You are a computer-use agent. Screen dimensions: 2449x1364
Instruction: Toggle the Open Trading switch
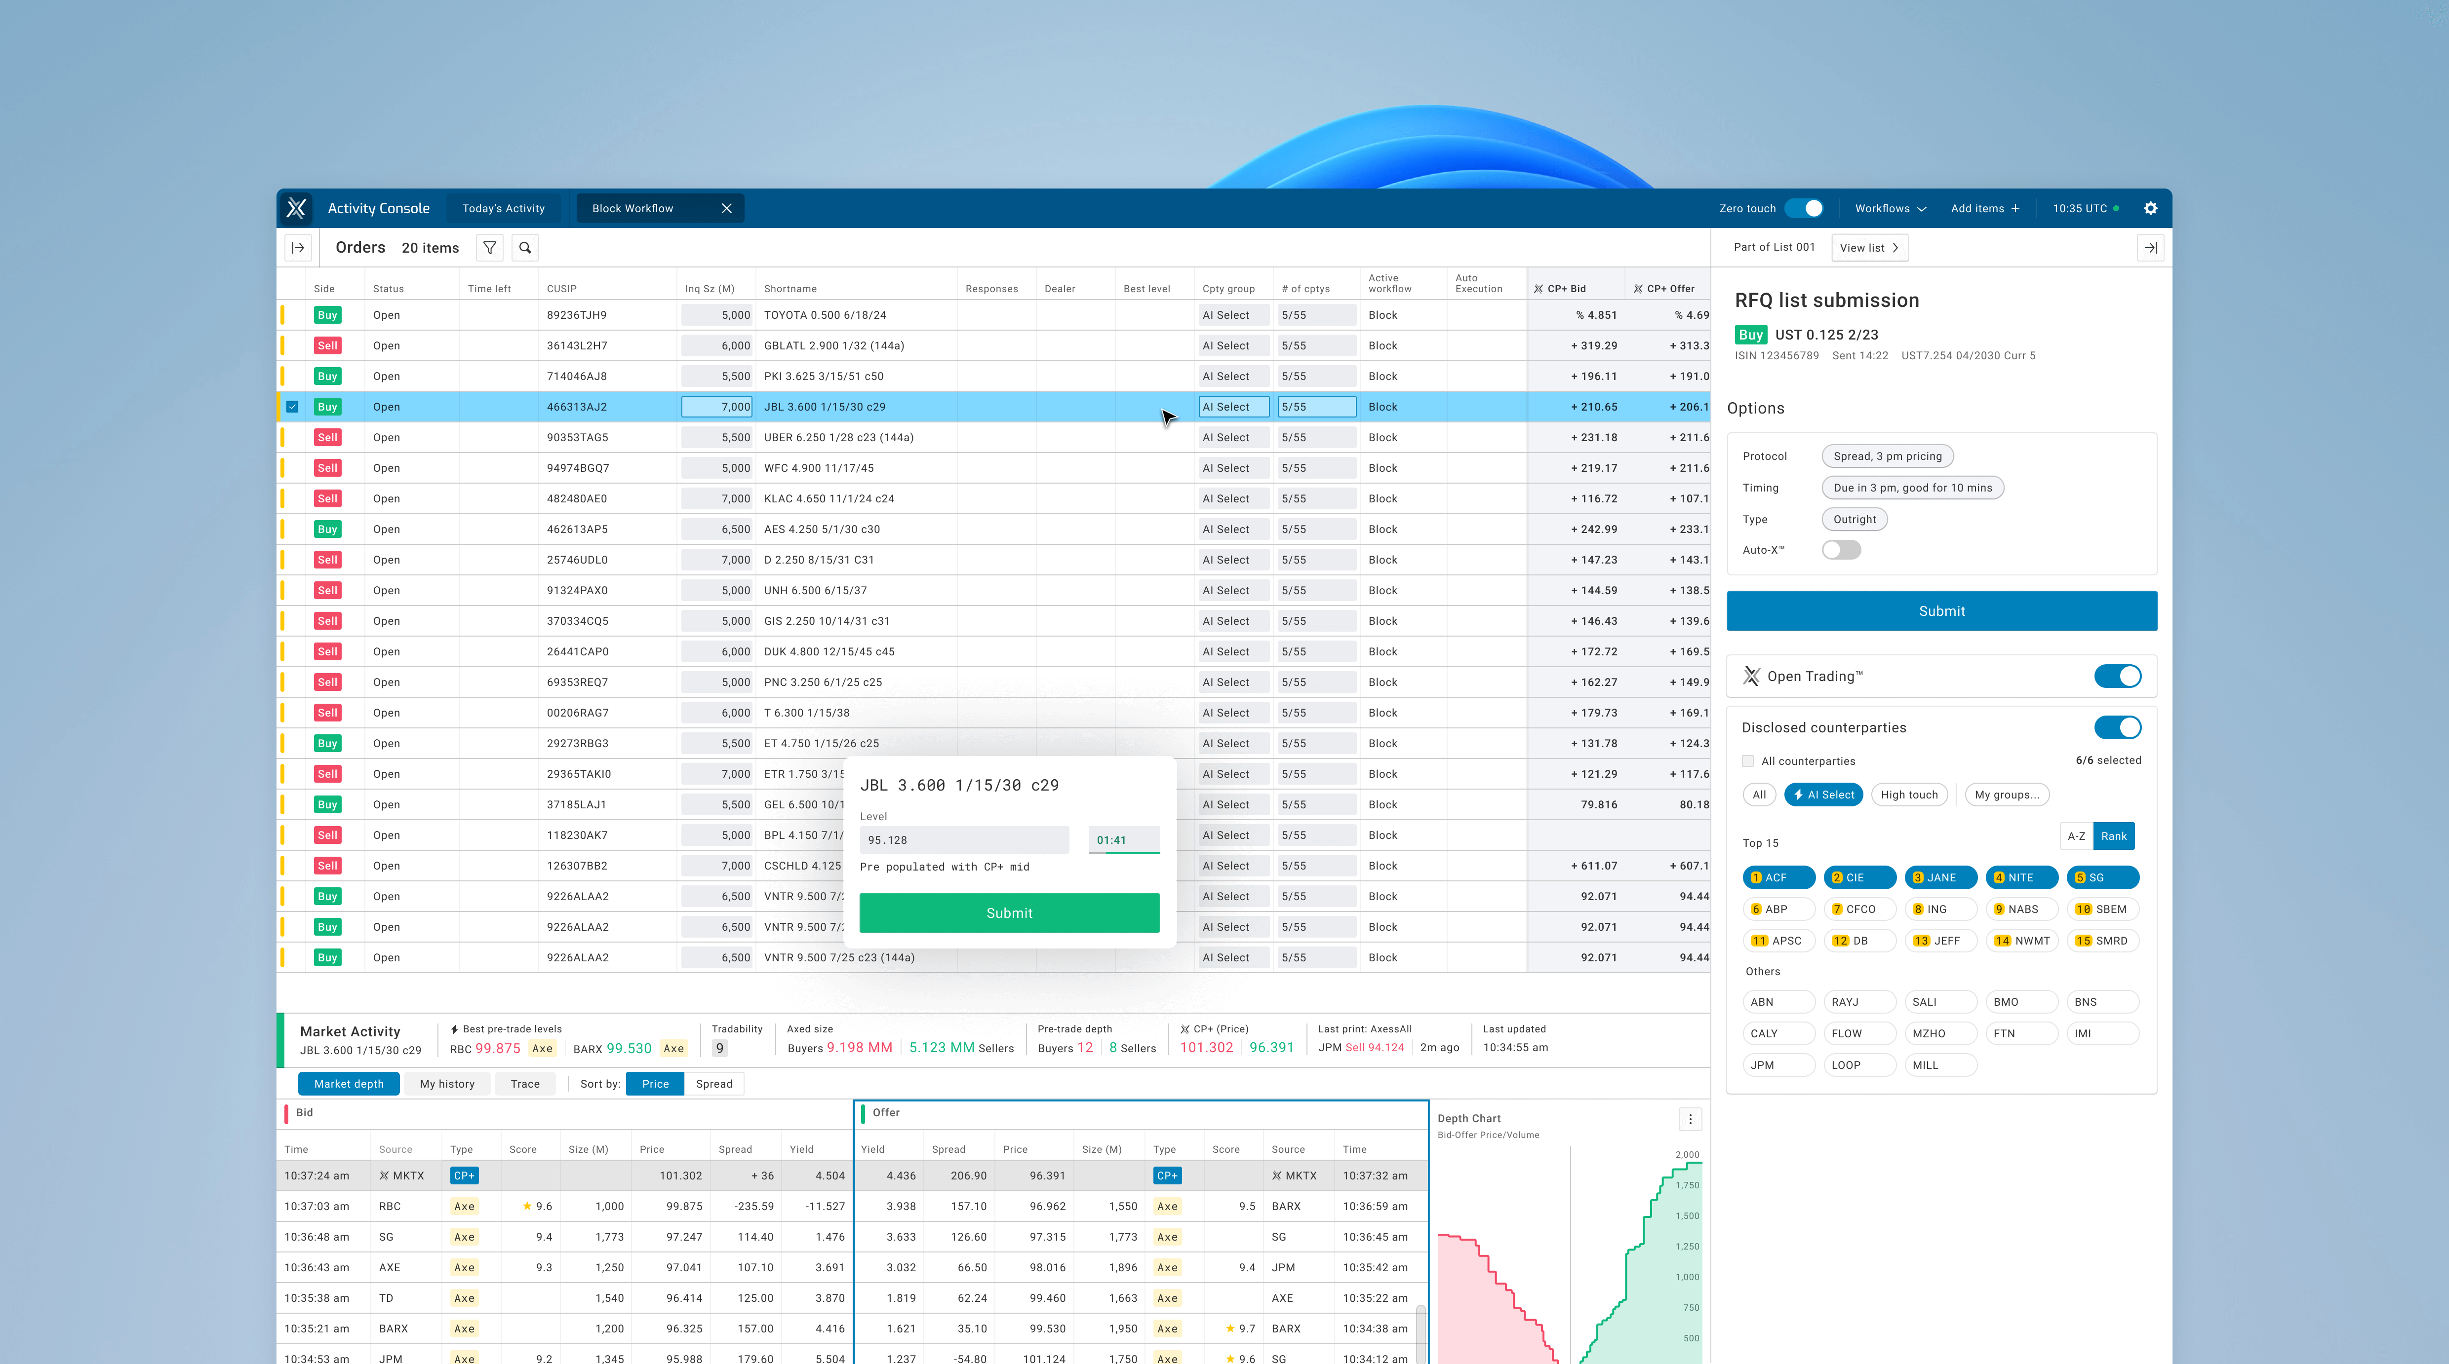tap(2117, 676)
